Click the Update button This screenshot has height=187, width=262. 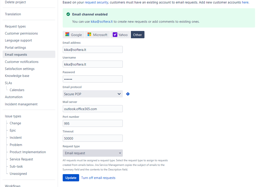(71, 178)
